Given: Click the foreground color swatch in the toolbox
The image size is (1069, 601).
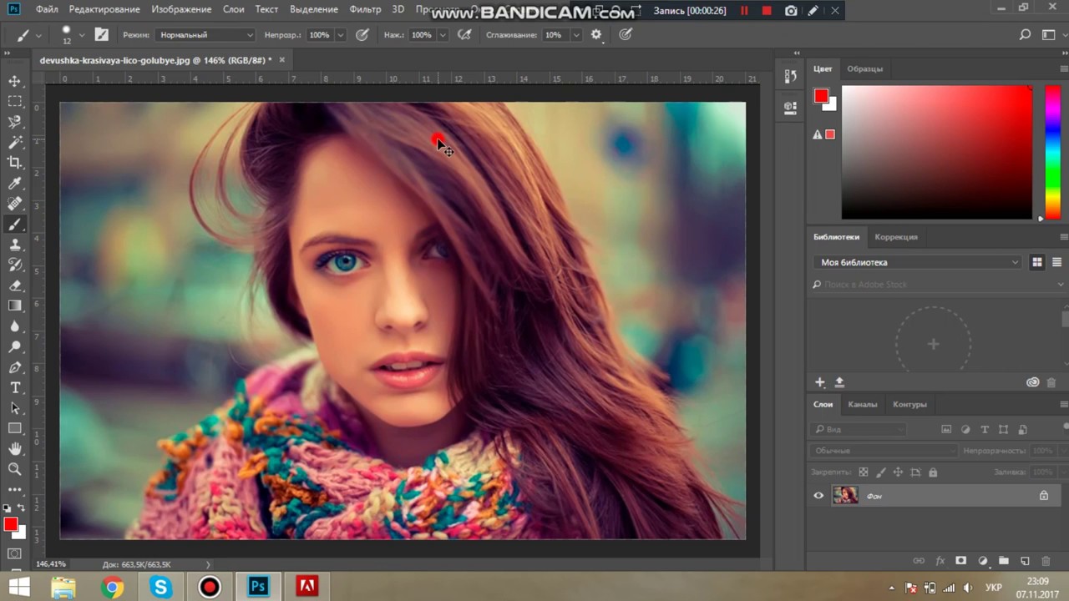Looking at the screenshot, I should [11, 524].
